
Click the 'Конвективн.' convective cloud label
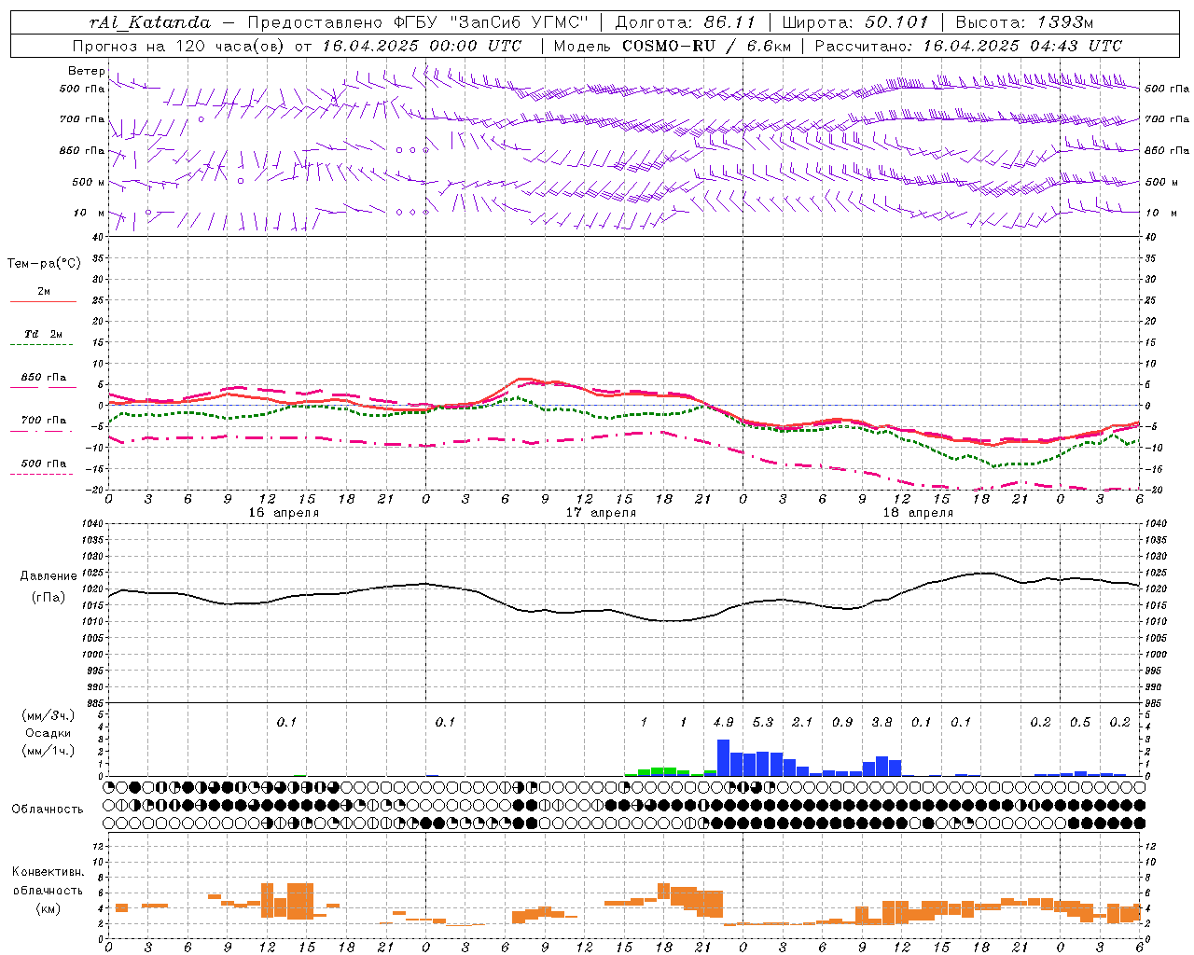49,872
